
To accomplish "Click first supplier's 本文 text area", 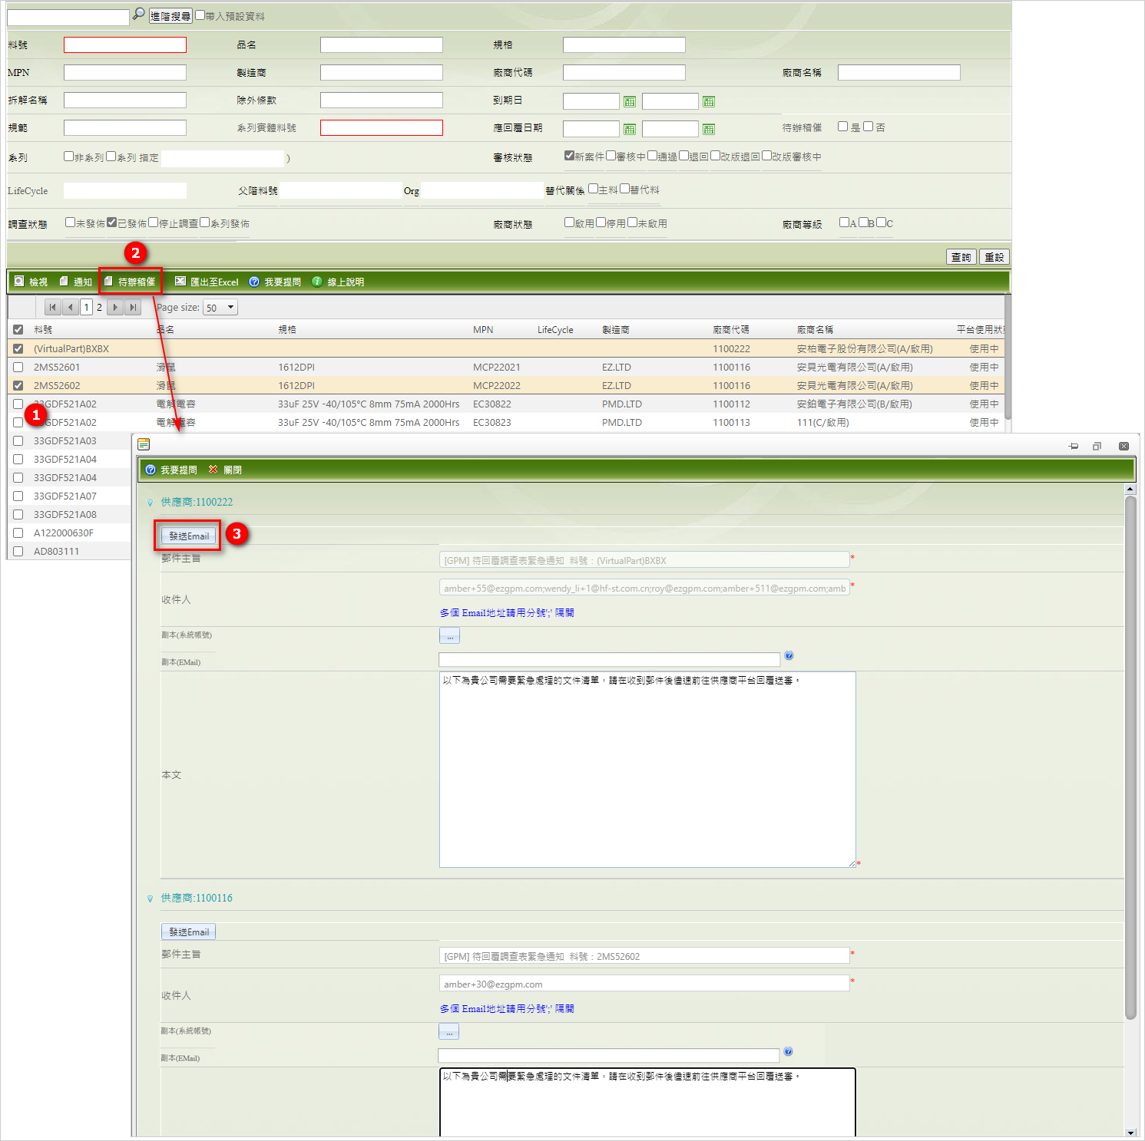I will [647, 770].
